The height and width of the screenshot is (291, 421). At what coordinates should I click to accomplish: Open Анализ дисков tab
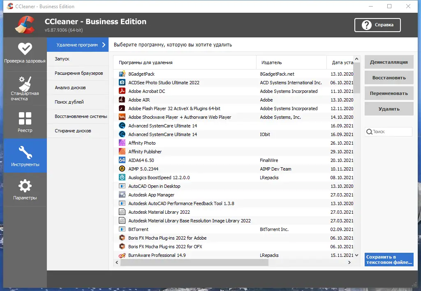pos(78,88)
